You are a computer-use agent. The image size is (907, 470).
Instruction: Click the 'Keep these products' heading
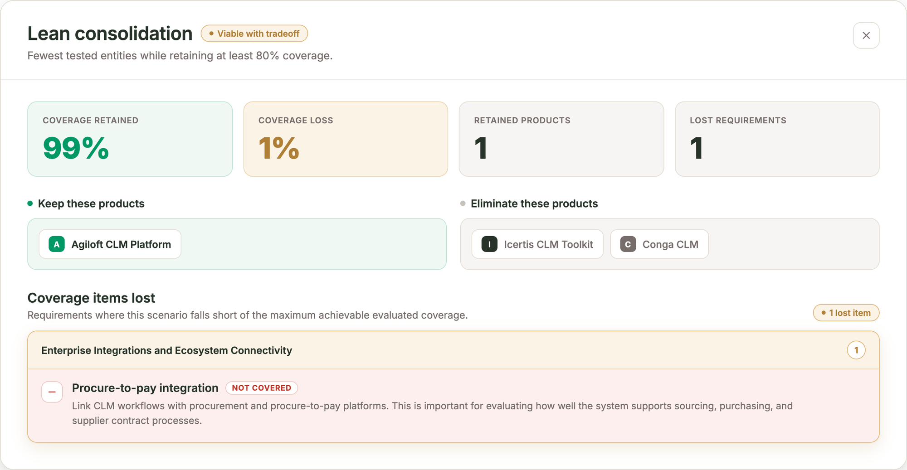(x=91, y=204)
